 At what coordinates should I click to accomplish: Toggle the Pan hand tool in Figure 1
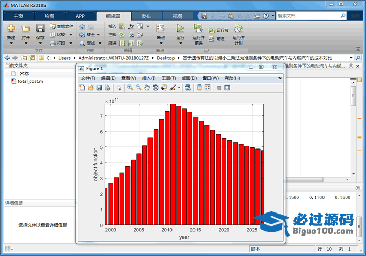tap(147, 88)
